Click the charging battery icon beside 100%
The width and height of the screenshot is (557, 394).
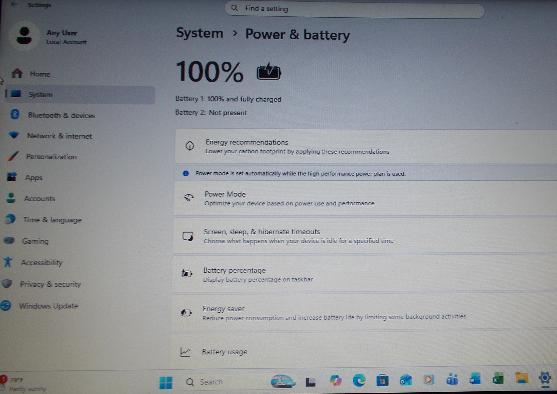269,71
